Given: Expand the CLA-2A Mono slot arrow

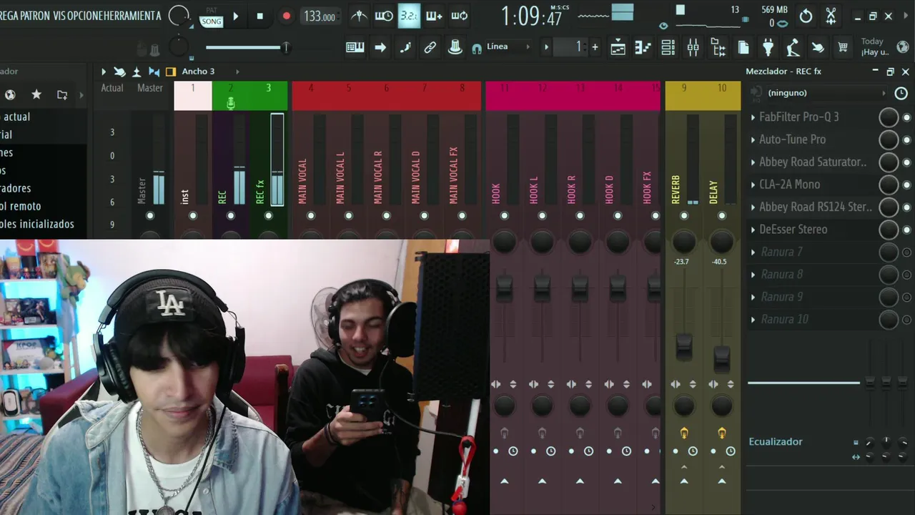Looking at the screenshot, I should 753,185.
